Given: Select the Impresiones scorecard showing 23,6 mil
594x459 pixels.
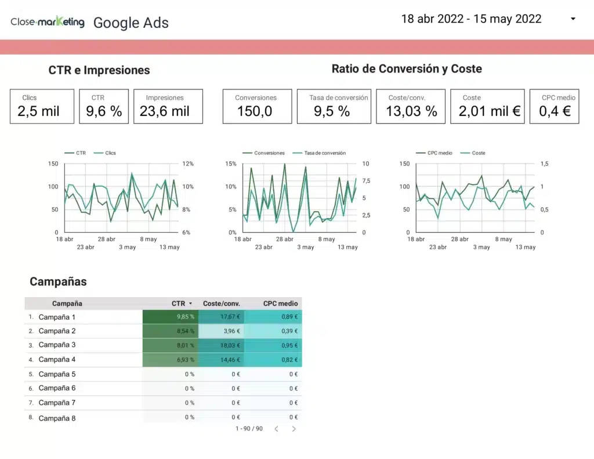Looking at the screenshot, I should coord(168,106).
